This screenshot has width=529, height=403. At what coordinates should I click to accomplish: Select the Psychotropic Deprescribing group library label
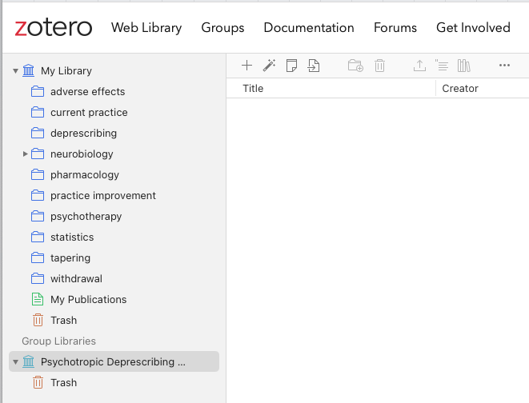tap(113, 362)
